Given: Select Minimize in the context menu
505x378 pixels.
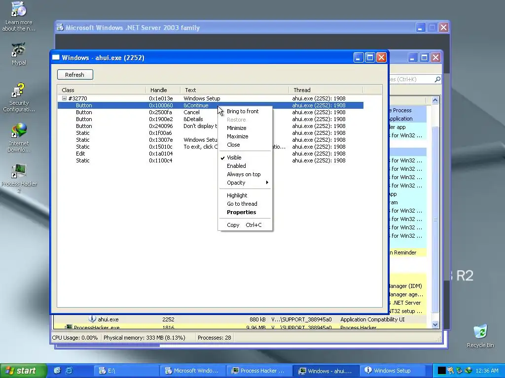Looking at the screenshot, I should tap(245, 128).
